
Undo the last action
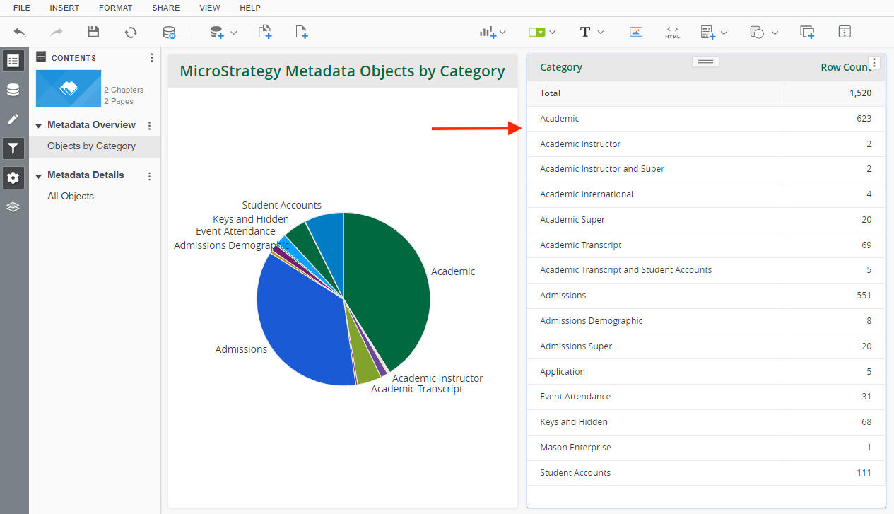coord(20,32)
